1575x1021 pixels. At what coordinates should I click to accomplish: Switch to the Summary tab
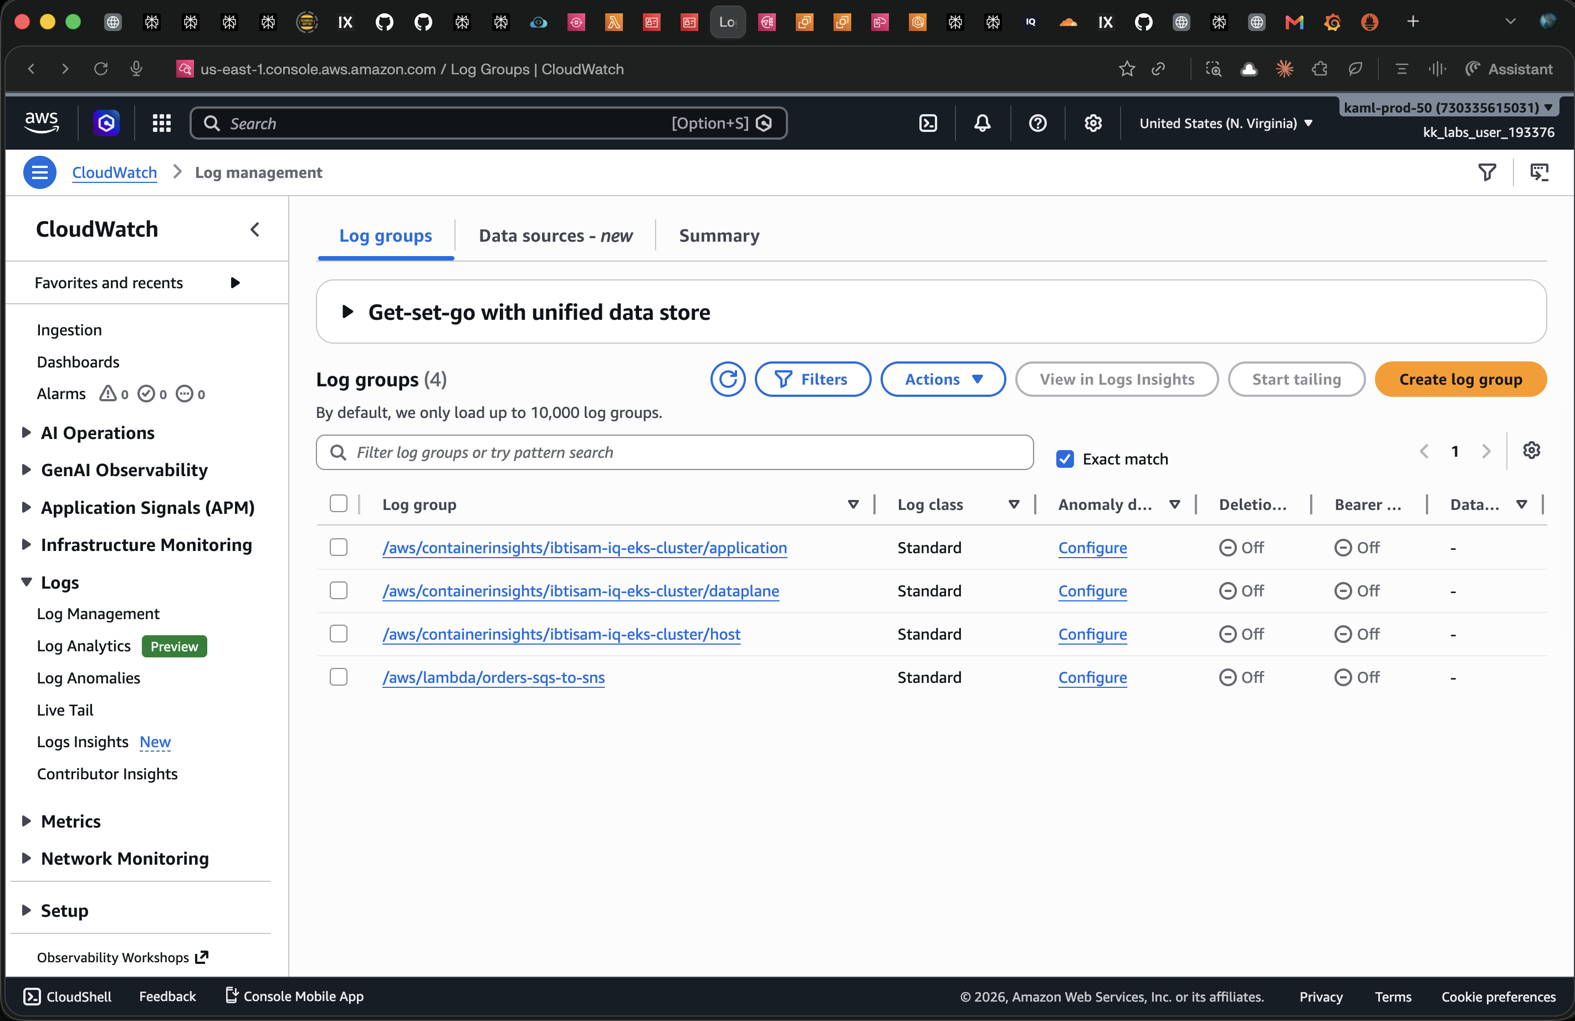[x=719, y=236]
